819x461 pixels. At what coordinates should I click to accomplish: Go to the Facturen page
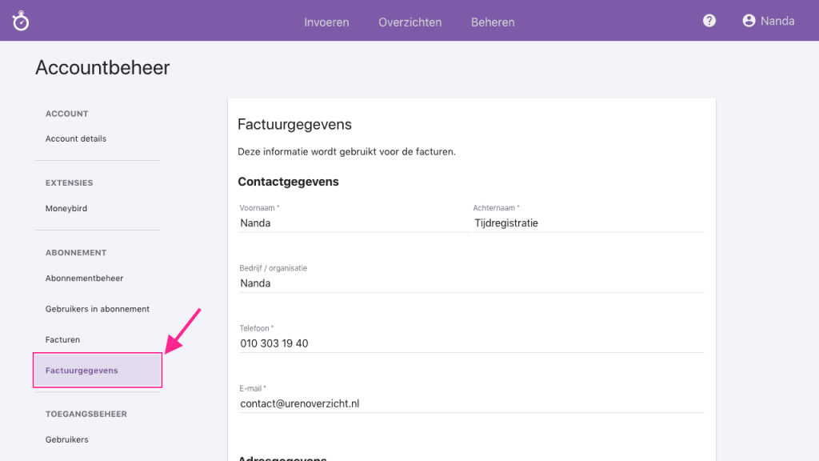[x=62, y=339]
